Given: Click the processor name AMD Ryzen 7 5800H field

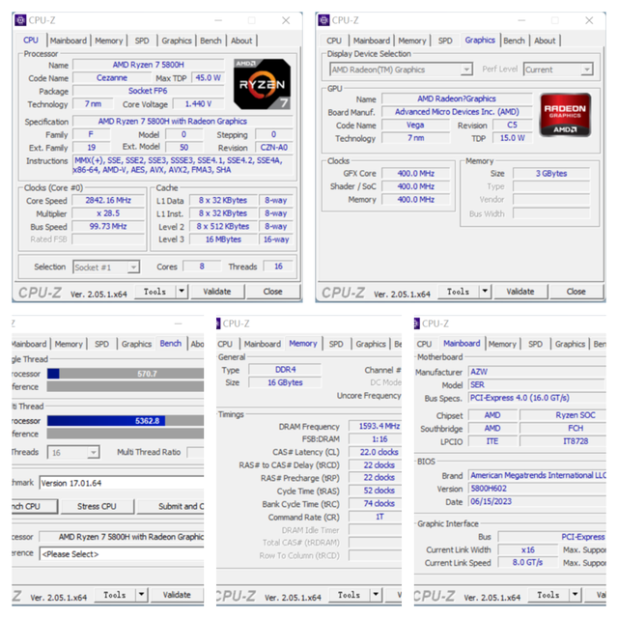Looking at the screenshot, I should point(148,65).
